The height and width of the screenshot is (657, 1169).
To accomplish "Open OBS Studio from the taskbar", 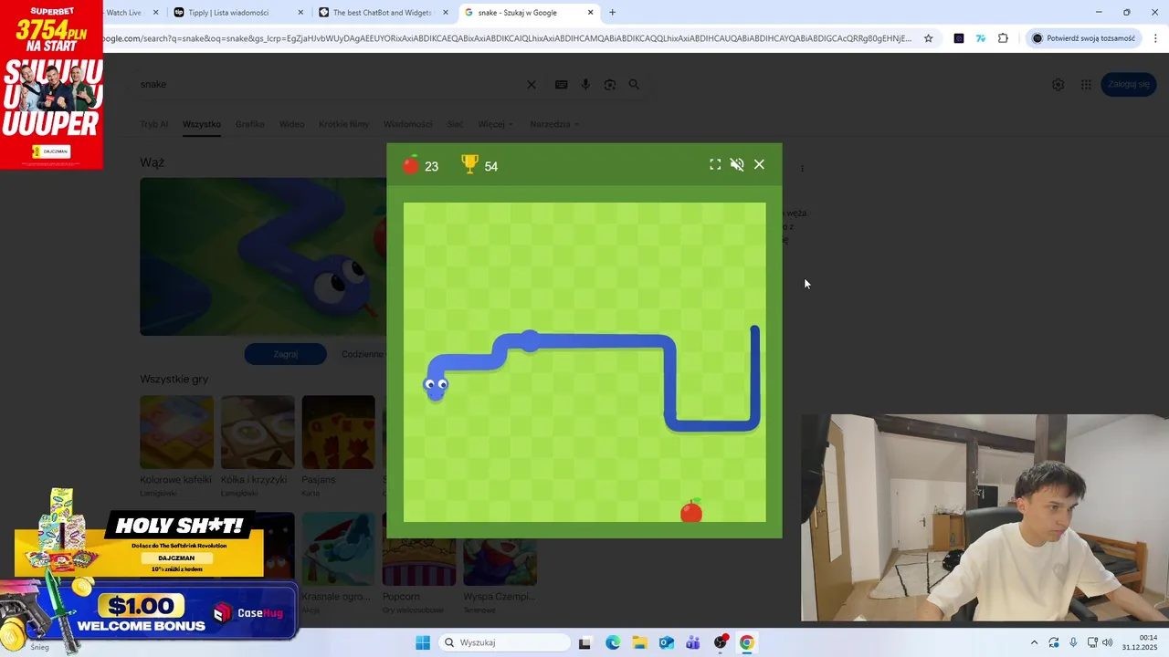I will coord(721,642).
